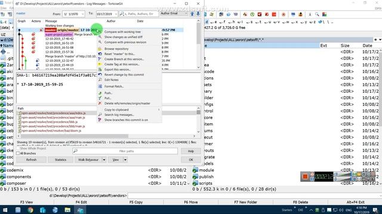Click the Refresh button

[31, 160]
